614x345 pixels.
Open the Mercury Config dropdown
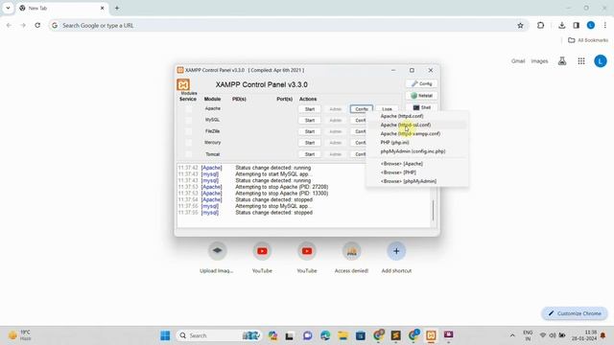pyautogui.click(x=358, y=143)
